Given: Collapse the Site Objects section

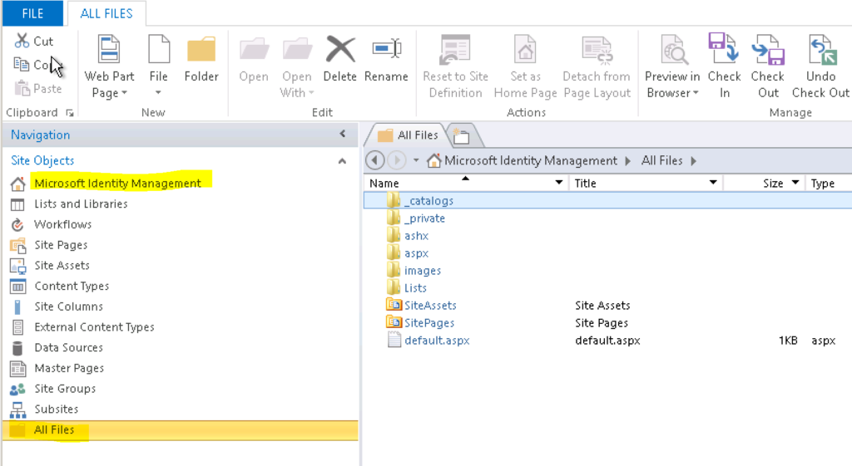Looking at the screenshot, I should 342,161.
